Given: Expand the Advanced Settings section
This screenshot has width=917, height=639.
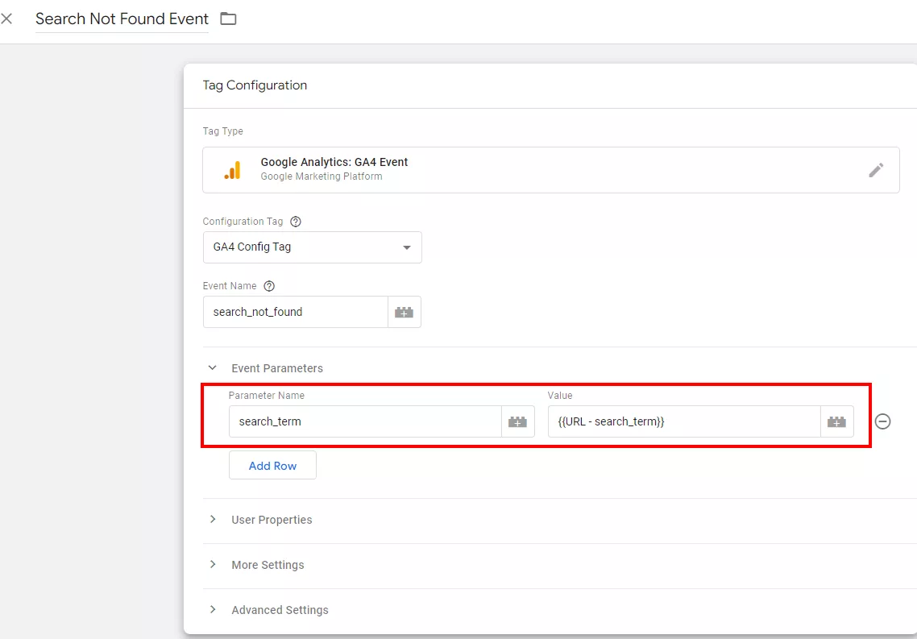Looking at the screenshot, I should coord(212,609).
